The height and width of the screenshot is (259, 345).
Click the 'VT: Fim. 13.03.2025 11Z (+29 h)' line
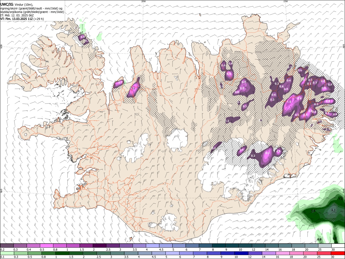coord(22,19)
